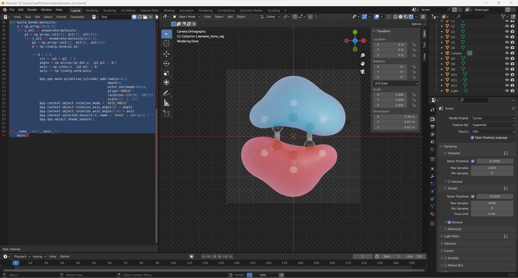Expand the H10 object in outliner
Viewport: 518px width, 278px height.
[x=442, y=75]
